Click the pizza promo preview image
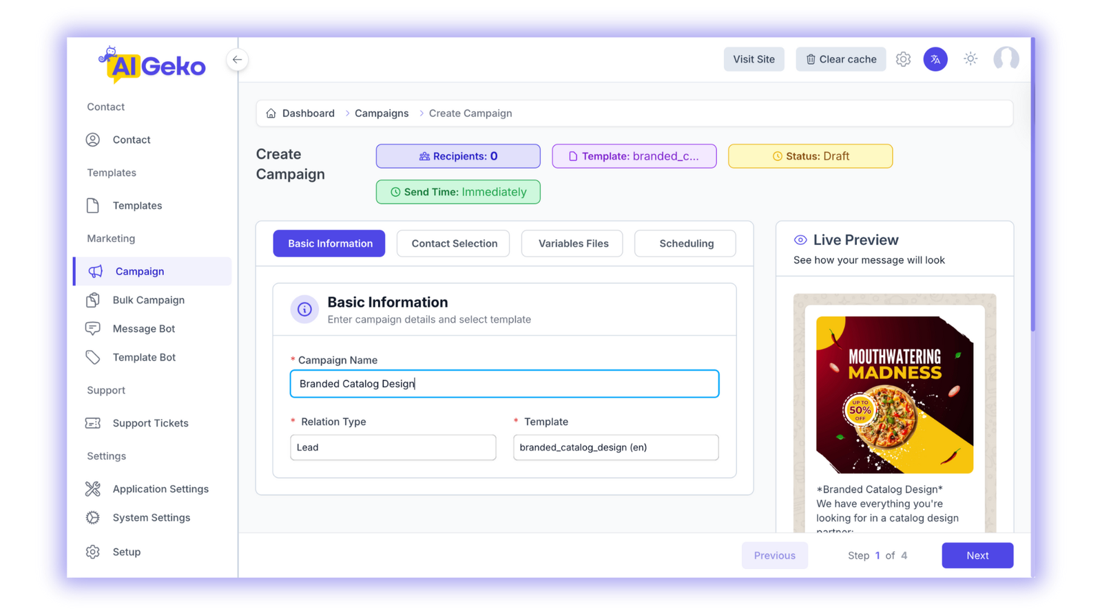 (894, 395)
